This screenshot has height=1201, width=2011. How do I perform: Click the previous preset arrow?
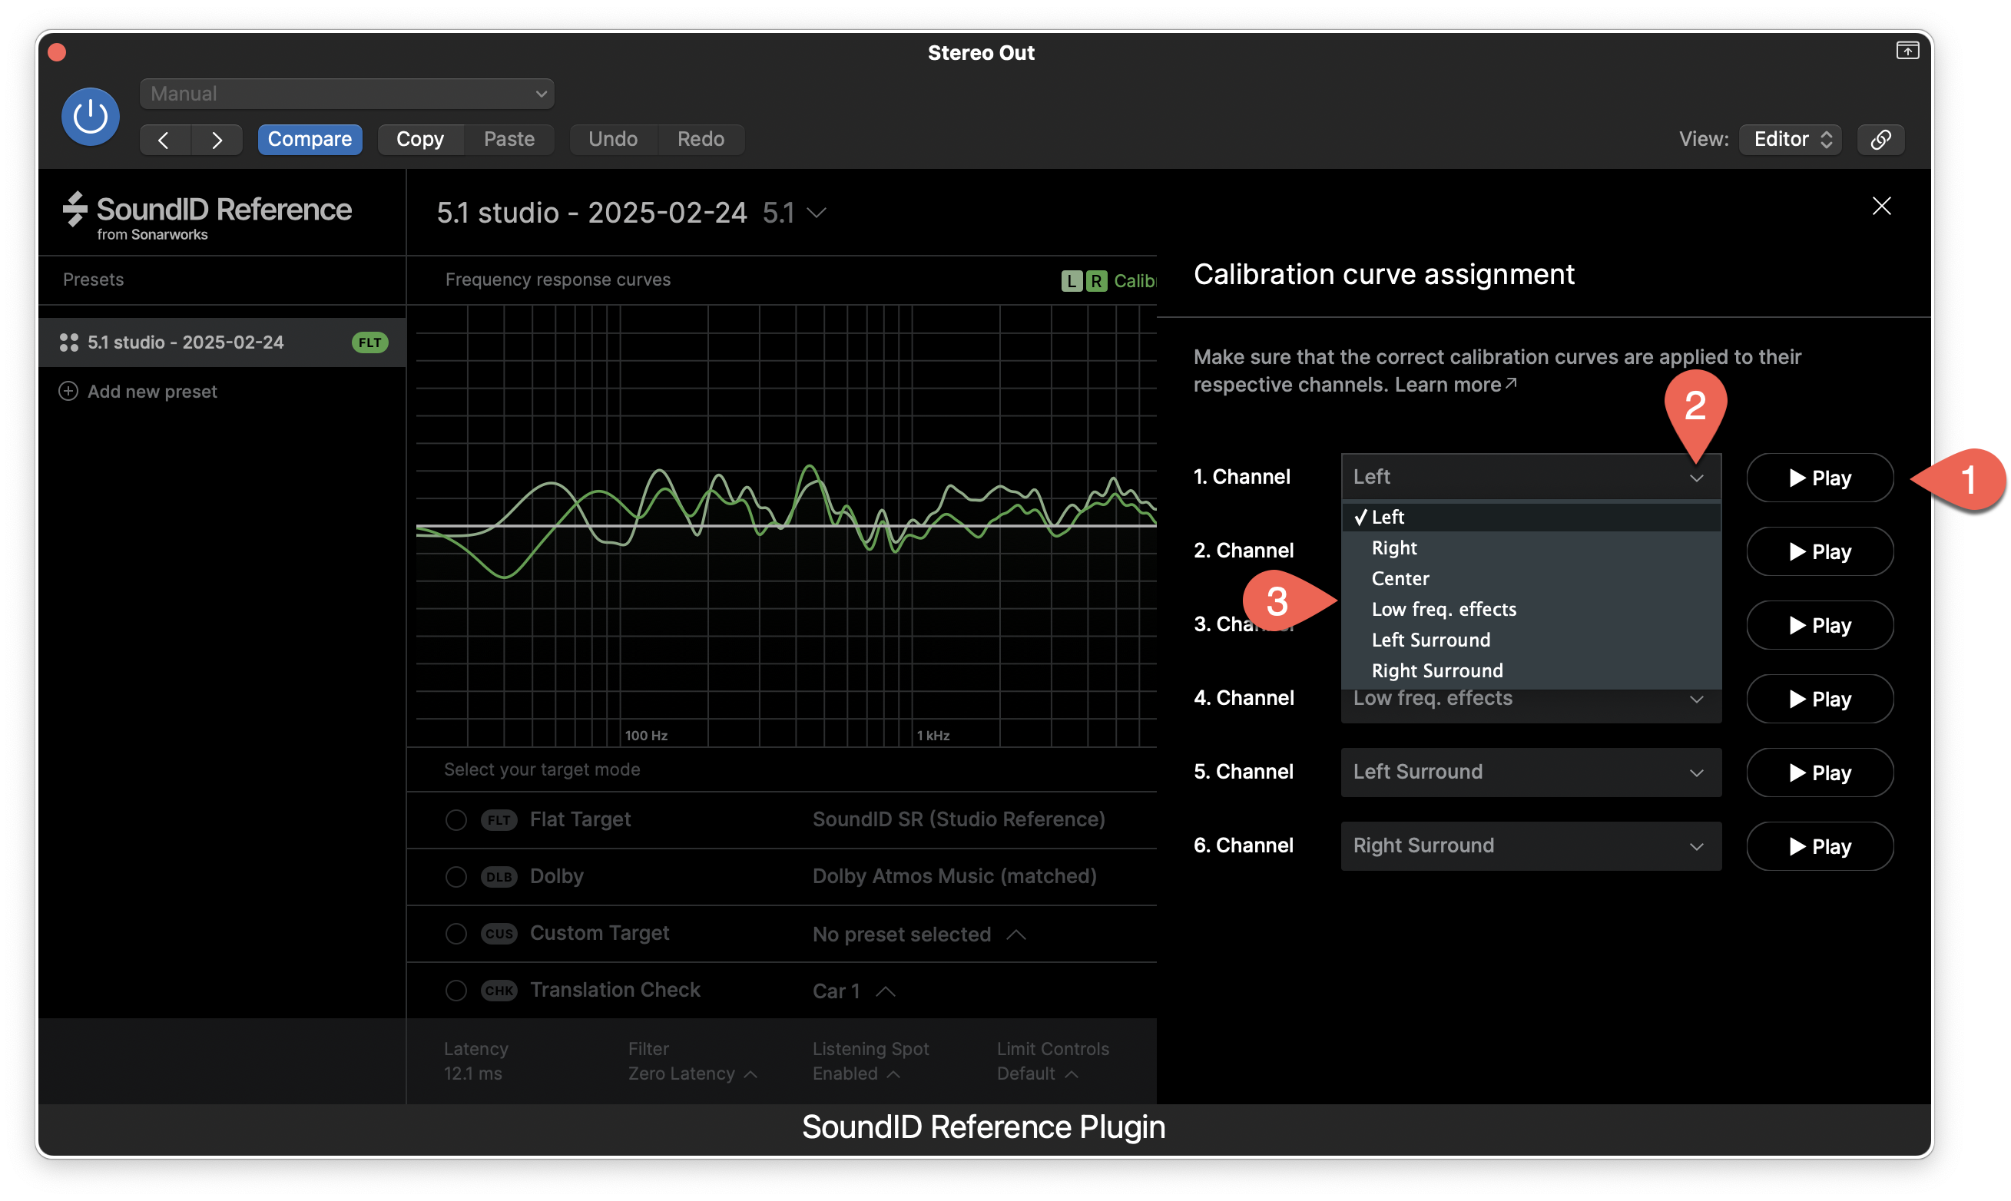(x=164, y=140)
